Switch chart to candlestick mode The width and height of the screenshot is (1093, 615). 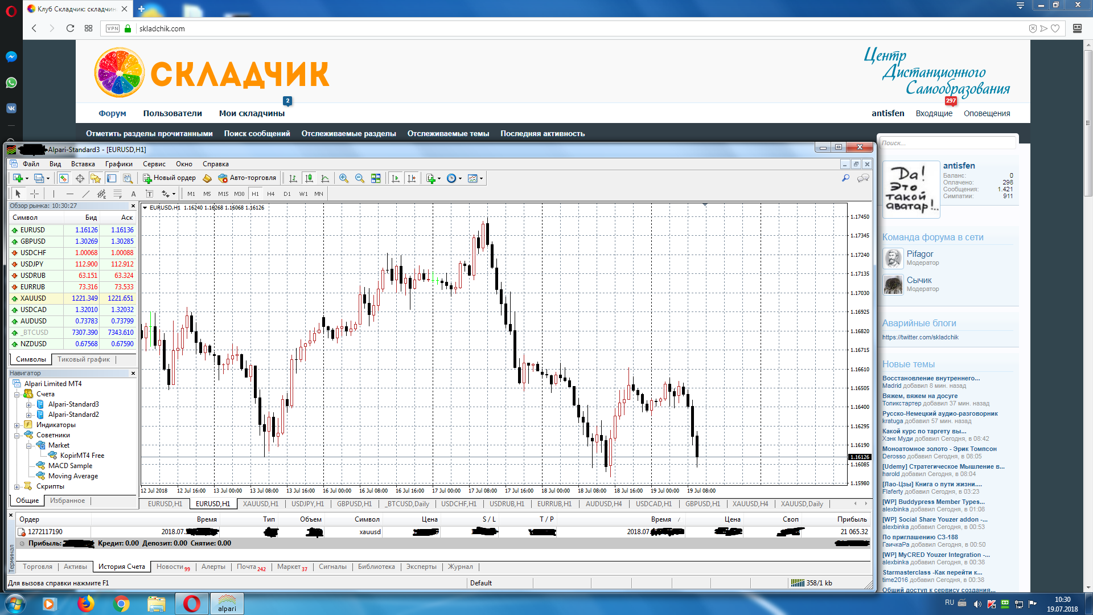309,178
